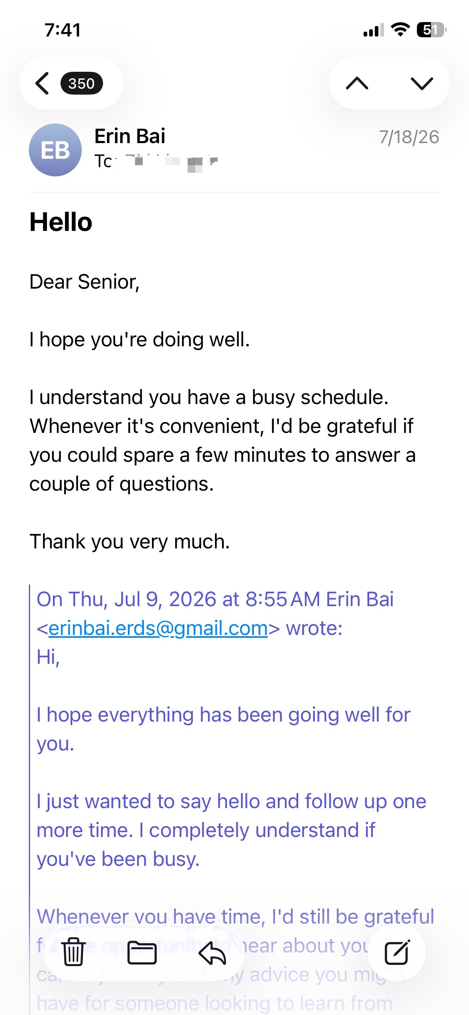Tap the 7/18/26 date label
This screenshot has width=469, height=1015.
(x=409, y=137)
